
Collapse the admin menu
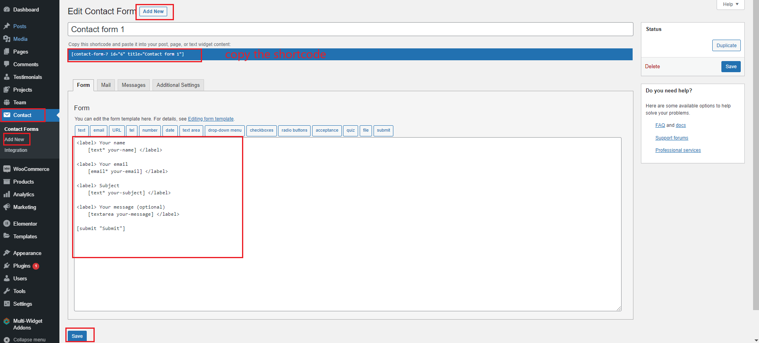tap(25, 339)
